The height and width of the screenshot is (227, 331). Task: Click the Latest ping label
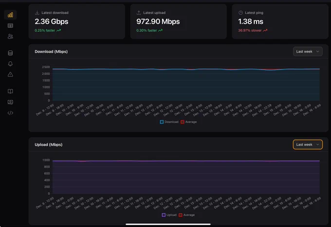pos(254,13)
